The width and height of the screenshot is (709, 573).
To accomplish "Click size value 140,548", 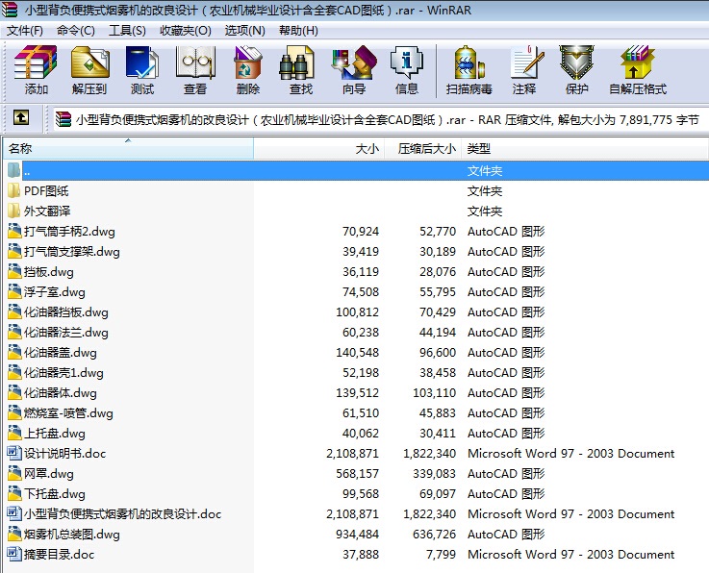I will click(357, 352).
